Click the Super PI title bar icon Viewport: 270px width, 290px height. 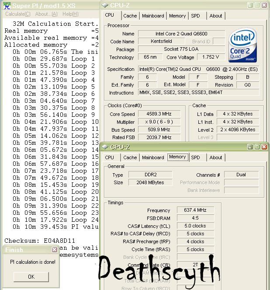[x=7, y=6]
